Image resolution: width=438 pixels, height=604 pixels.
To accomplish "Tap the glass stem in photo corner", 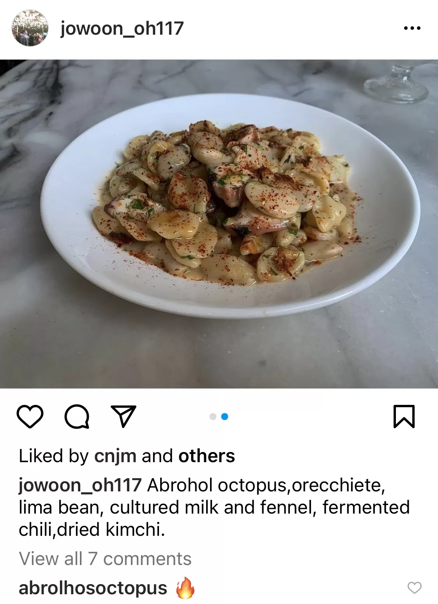I will [x=397, y=84].
